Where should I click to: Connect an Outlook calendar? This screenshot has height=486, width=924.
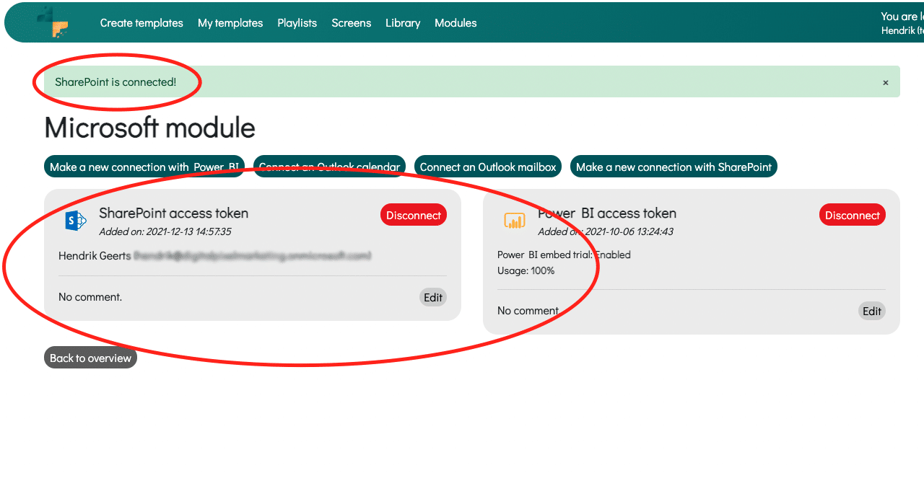[329, 167]
